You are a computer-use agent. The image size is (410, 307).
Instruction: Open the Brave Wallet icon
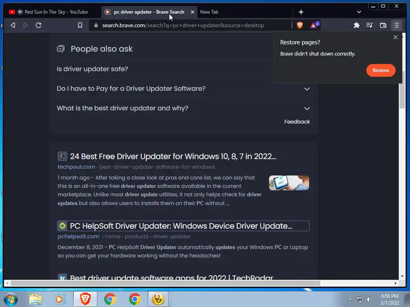tap(383, 25)
